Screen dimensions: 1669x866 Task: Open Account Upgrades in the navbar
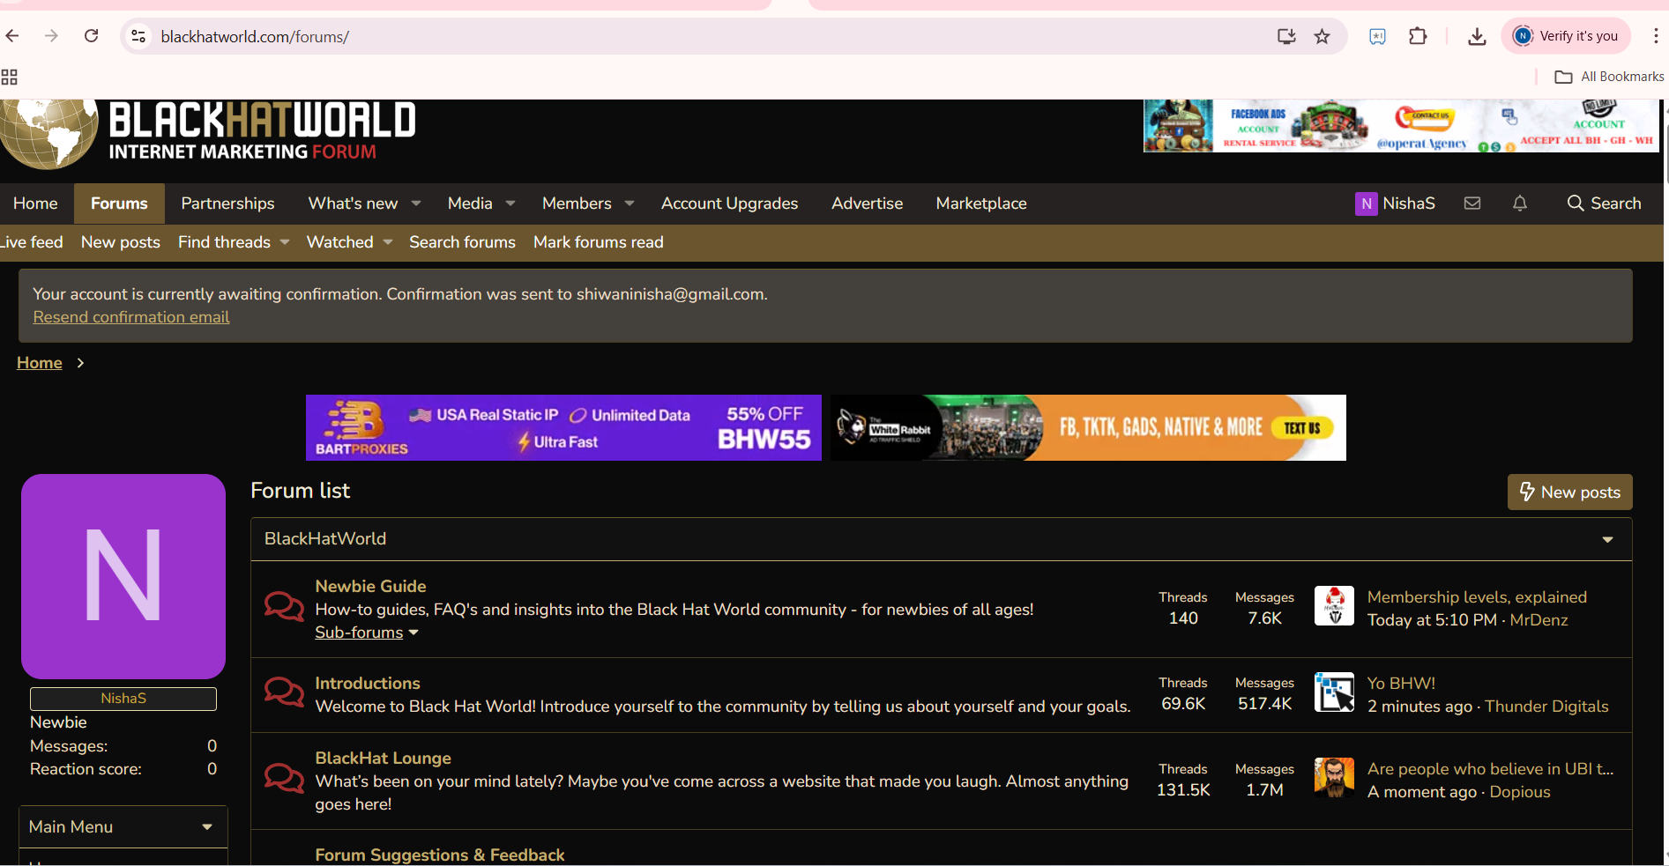[x=729, y=204]
